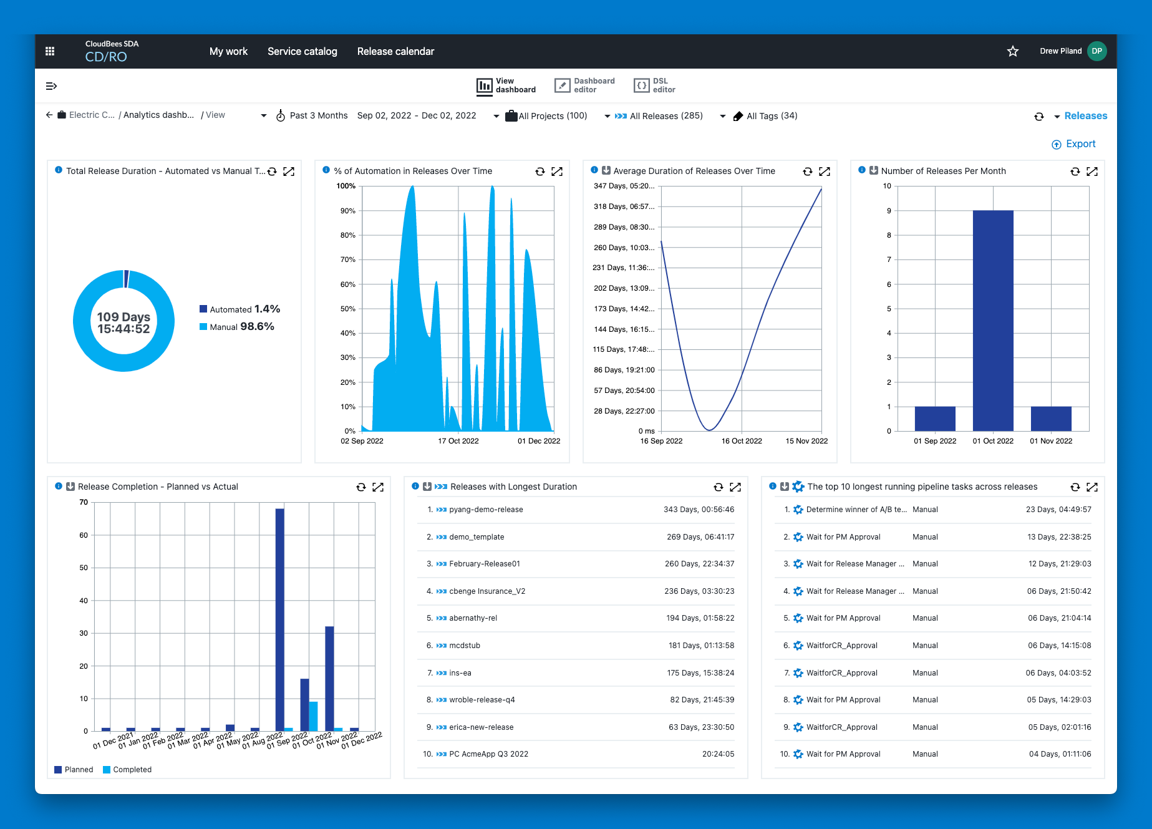Toggle the Completed series in chart legend

click(127, 770)
